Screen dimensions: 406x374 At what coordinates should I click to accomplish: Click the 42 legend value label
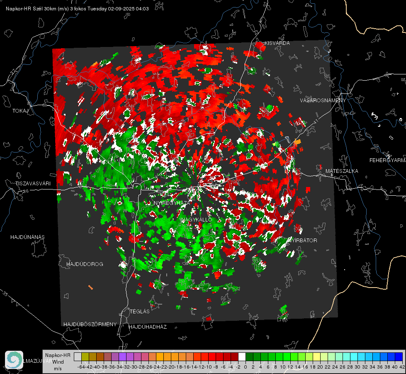click(402, 367)
